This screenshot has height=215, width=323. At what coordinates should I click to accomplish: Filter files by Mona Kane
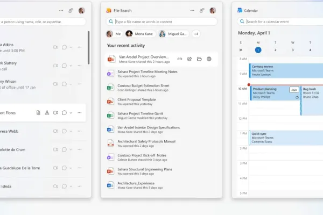coord(140,34)
